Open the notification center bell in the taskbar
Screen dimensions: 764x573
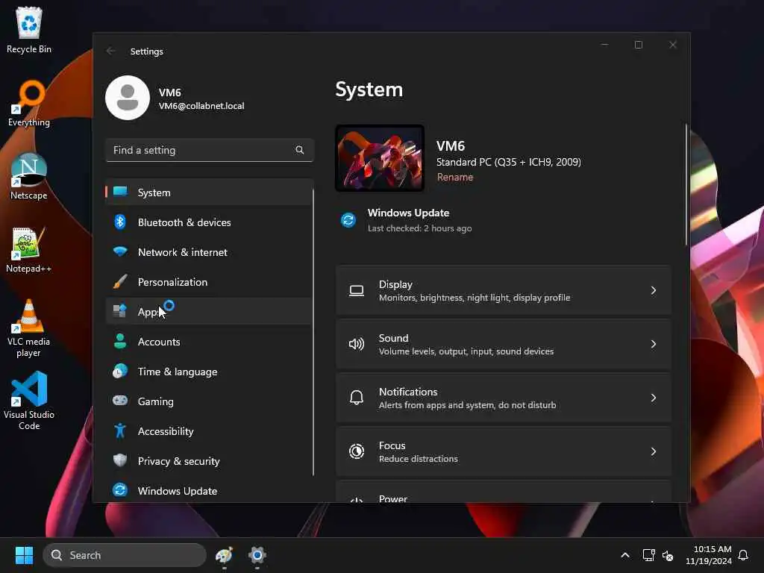[744, 555]
